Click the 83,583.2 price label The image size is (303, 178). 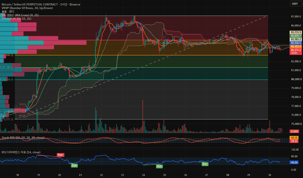pyautogui.click(x=296, y=39)
